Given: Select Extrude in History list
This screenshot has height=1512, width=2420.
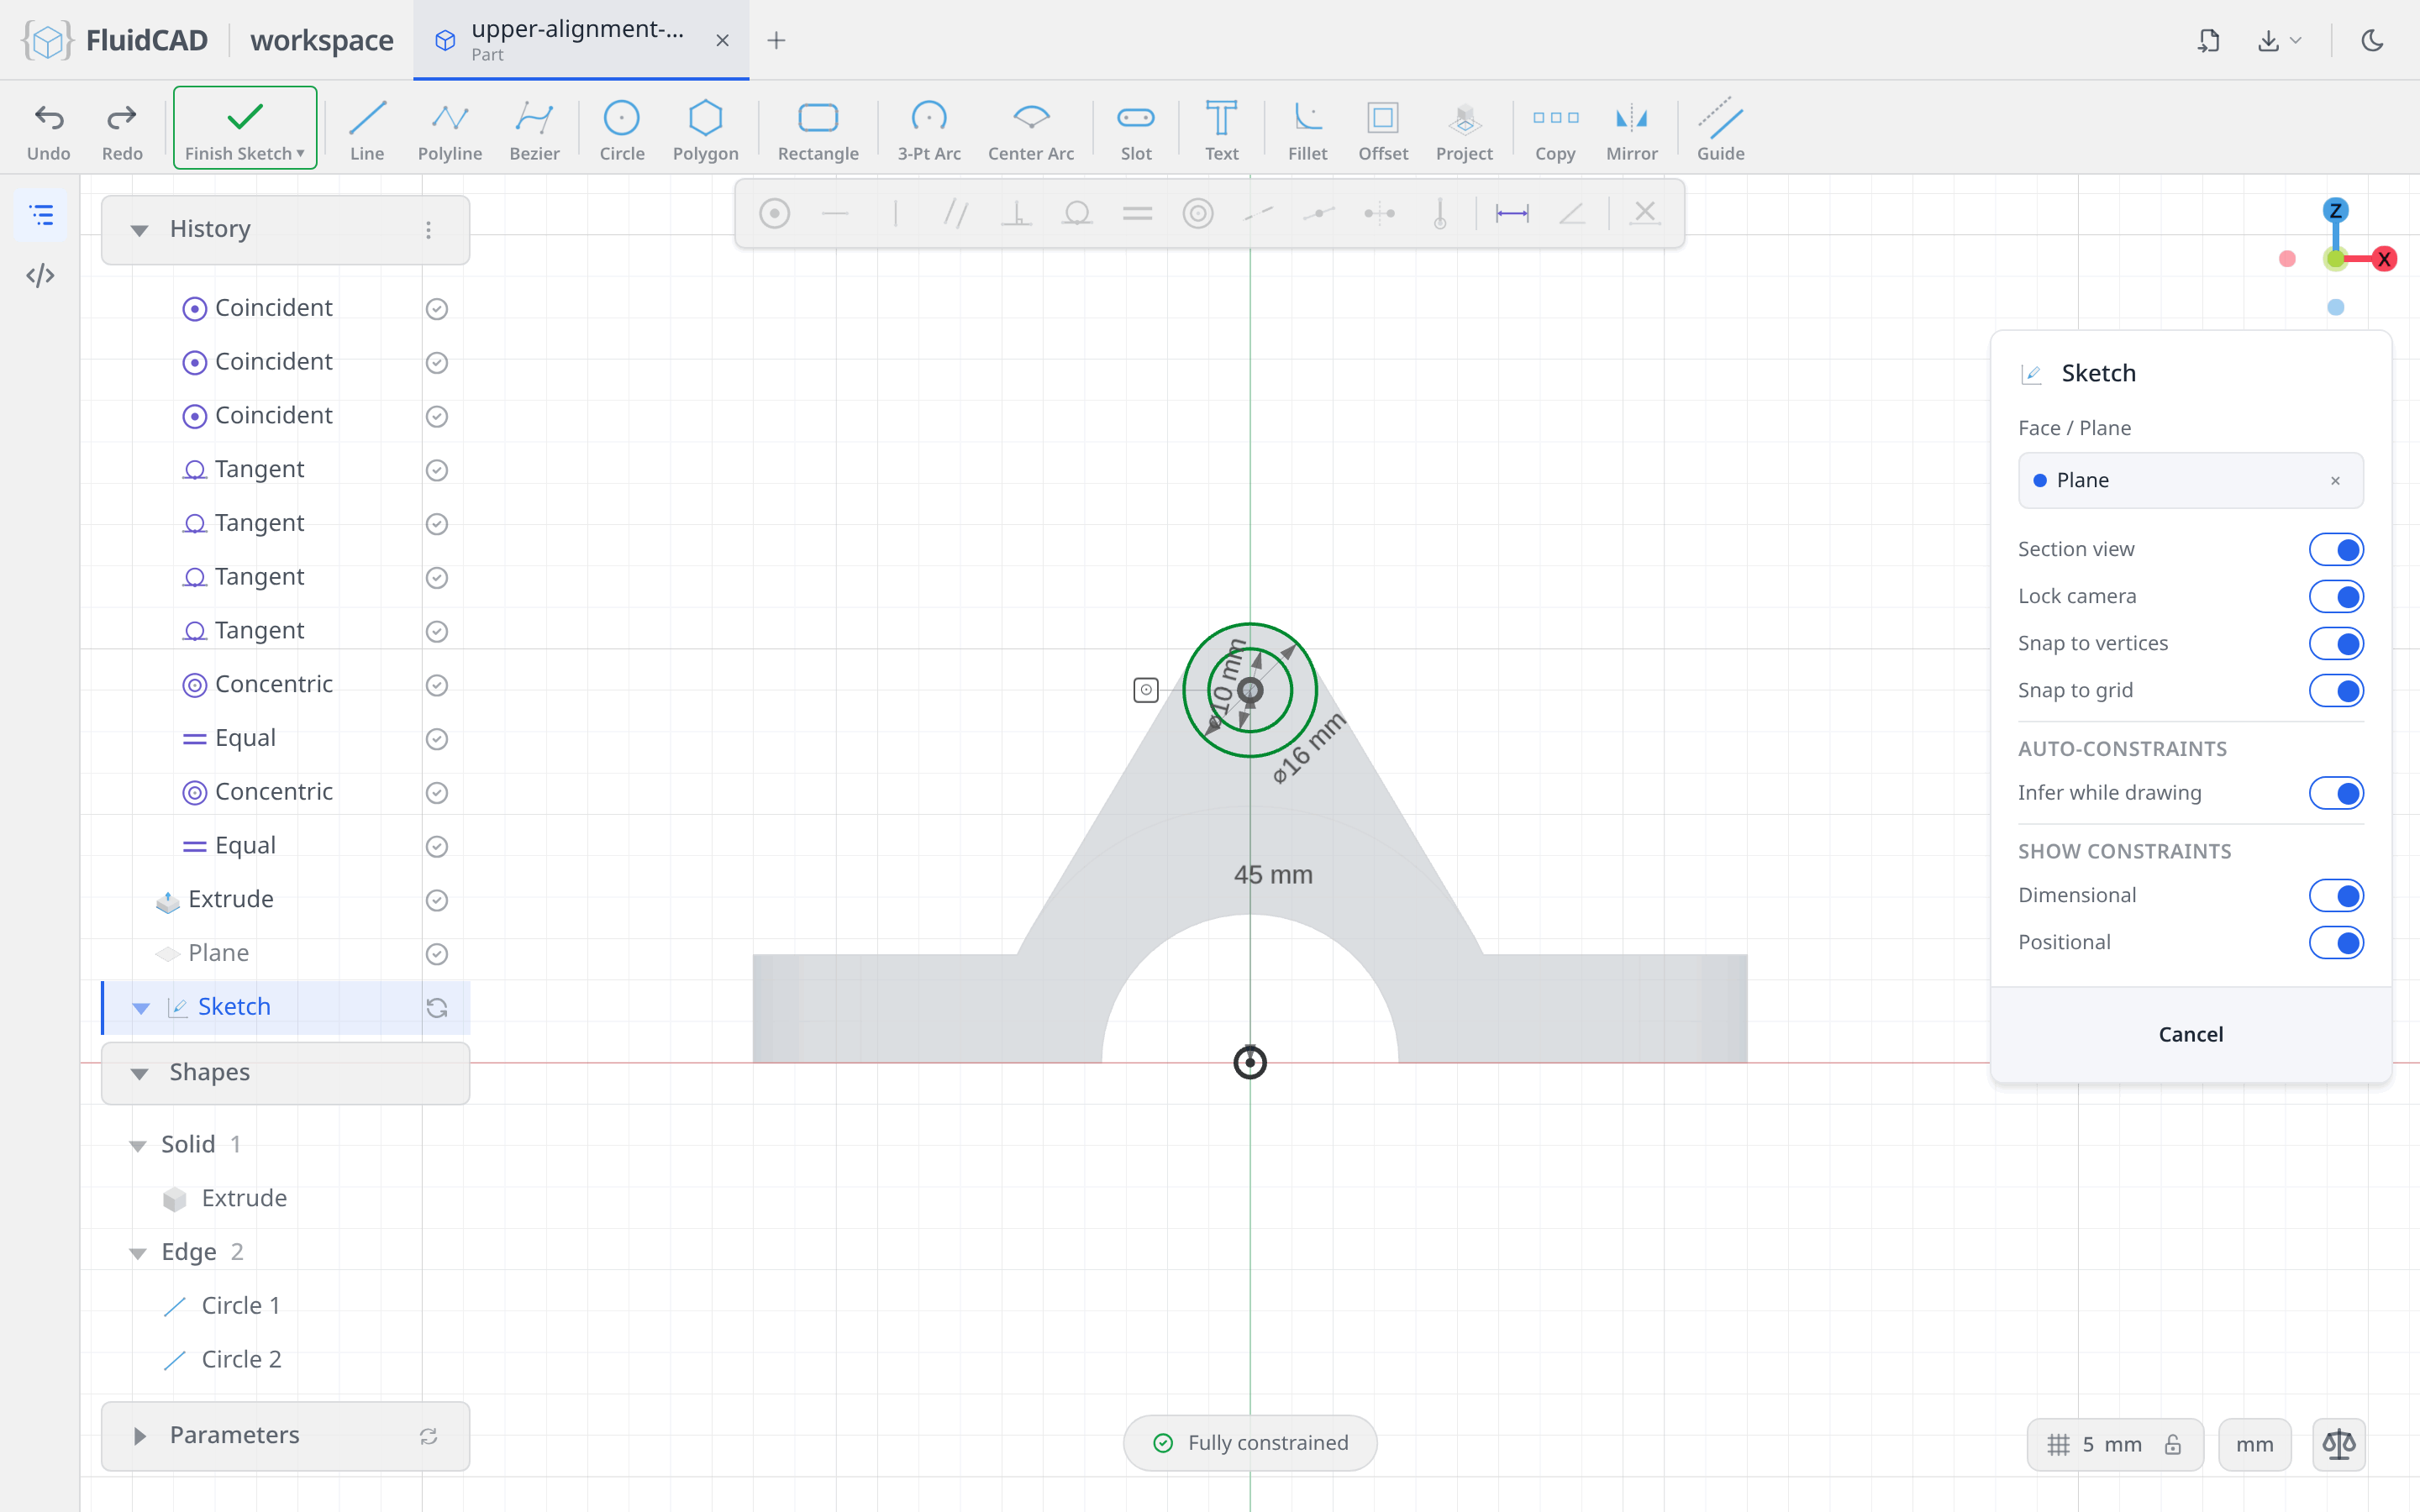Looking at the screenshot, I should click(286, 899).
